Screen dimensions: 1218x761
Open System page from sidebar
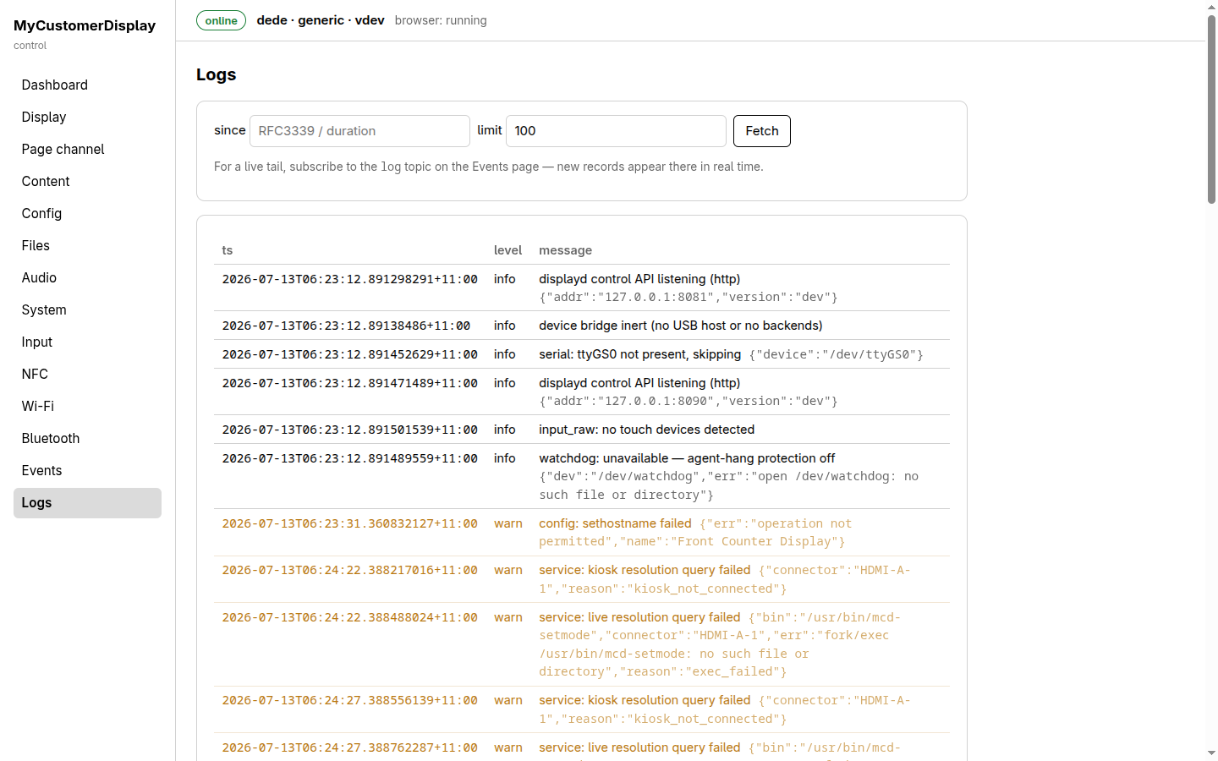pyautogui.click(x=87, y=309)
